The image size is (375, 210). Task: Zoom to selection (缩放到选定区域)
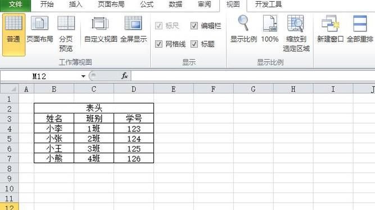click(x=296, y=34)
